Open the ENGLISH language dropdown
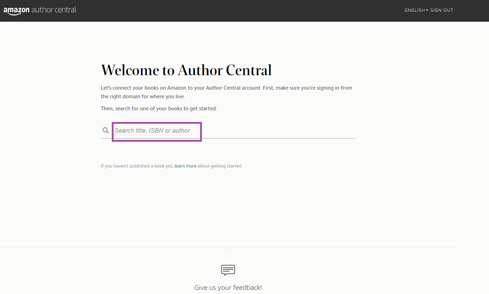 coord(416,10)
